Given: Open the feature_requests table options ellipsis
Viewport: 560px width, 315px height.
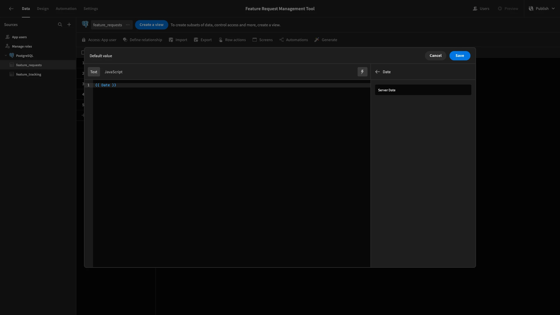Looking at the screenshot, I should tap(128, 25).
